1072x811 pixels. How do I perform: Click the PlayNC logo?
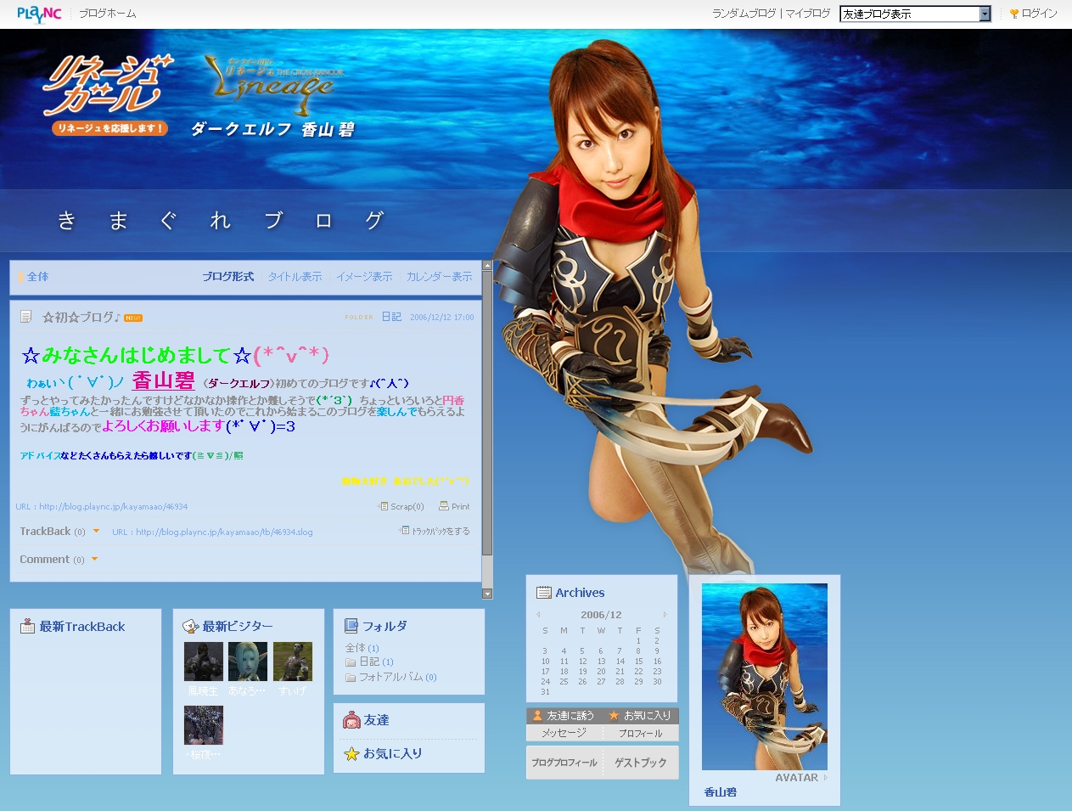(x=39, y=14)
